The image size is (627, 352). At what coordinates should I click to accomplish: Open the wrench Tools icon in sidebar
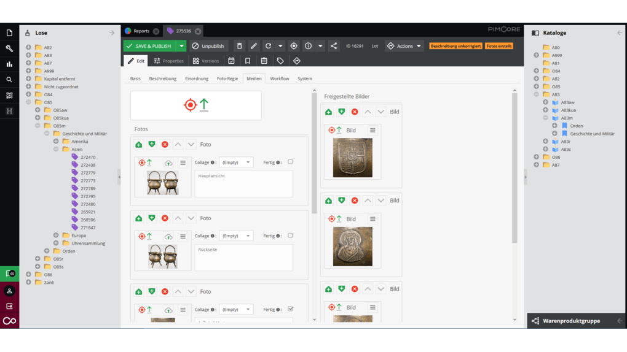click(9, 48)
